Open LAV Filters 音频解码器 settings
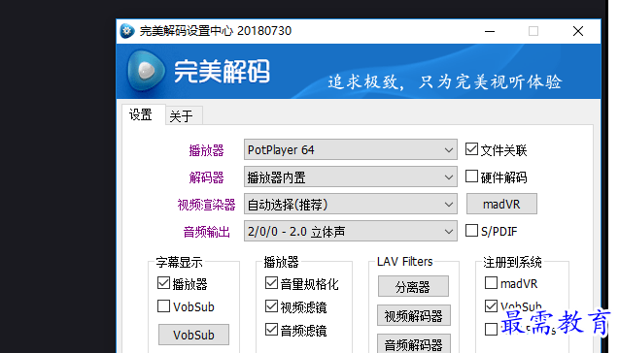 coord(413,344)
